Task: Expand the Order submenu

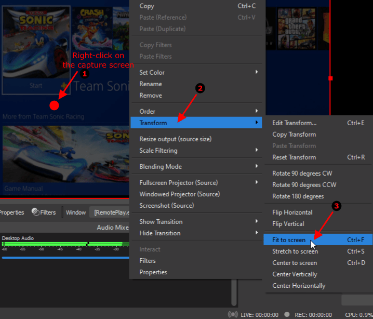Action: pos(196,111)
